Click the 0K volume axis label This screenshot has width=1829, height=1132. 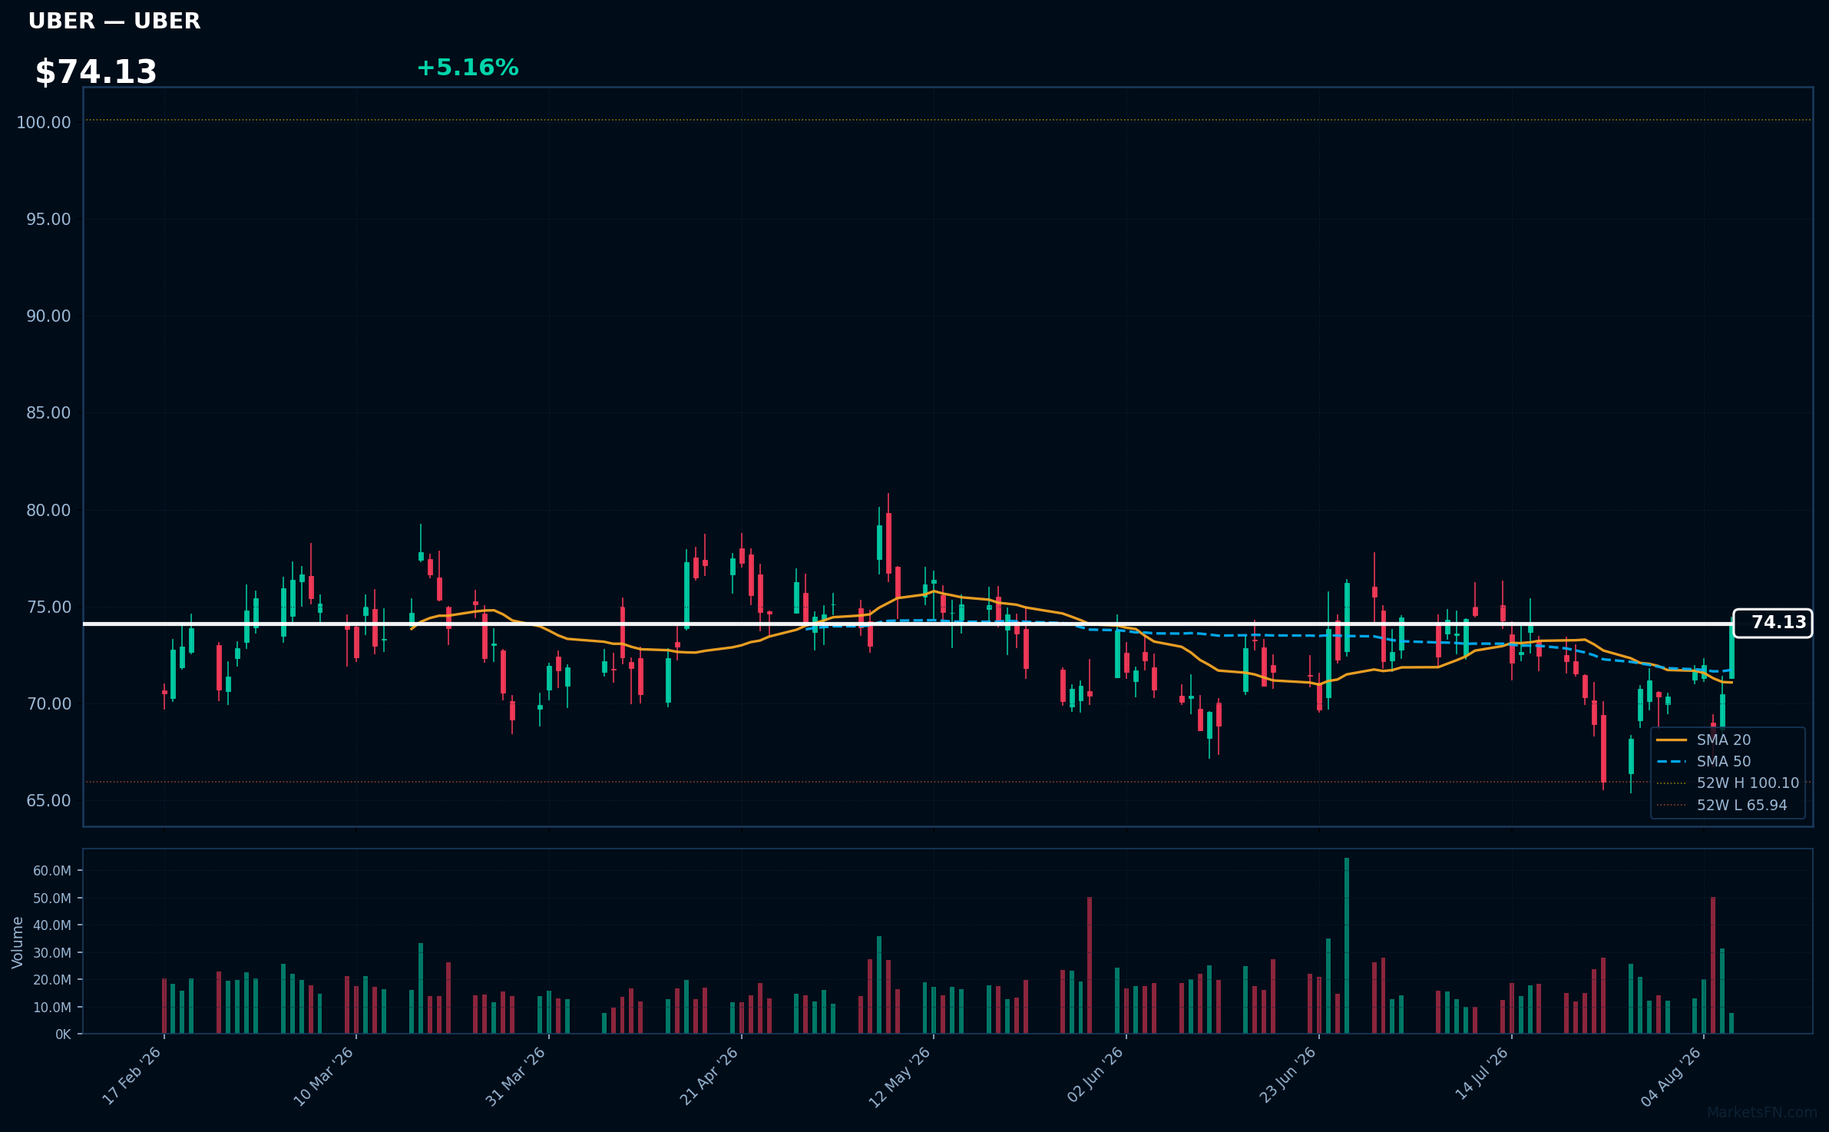point(63,1034)
